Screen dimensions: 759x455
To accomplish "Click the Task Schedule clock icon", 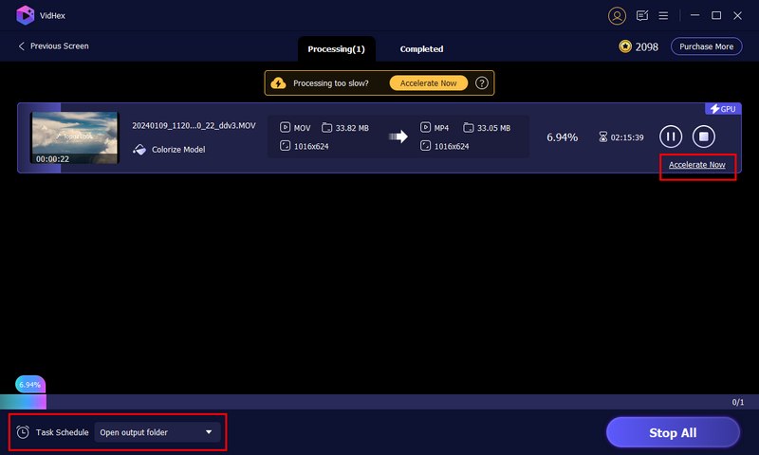I will point(23,432).
